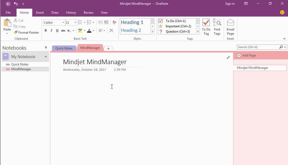This screenshot has height=165, width=288.
Task: Apply strikethrough to text
Action: pos(63,30)
